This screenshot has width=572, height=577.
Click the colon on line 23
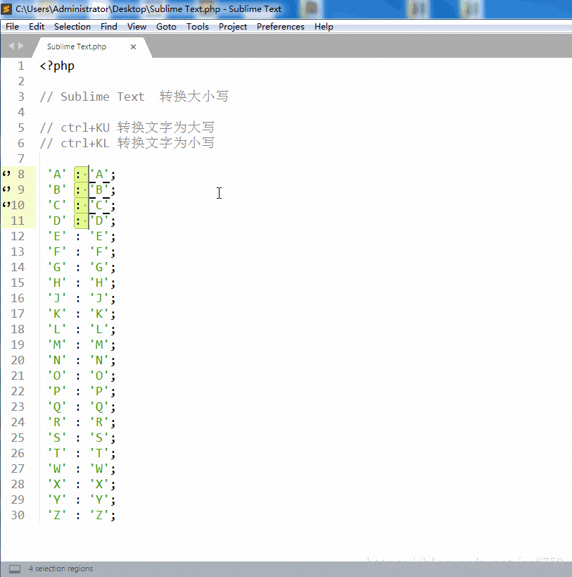coord(78,407)
